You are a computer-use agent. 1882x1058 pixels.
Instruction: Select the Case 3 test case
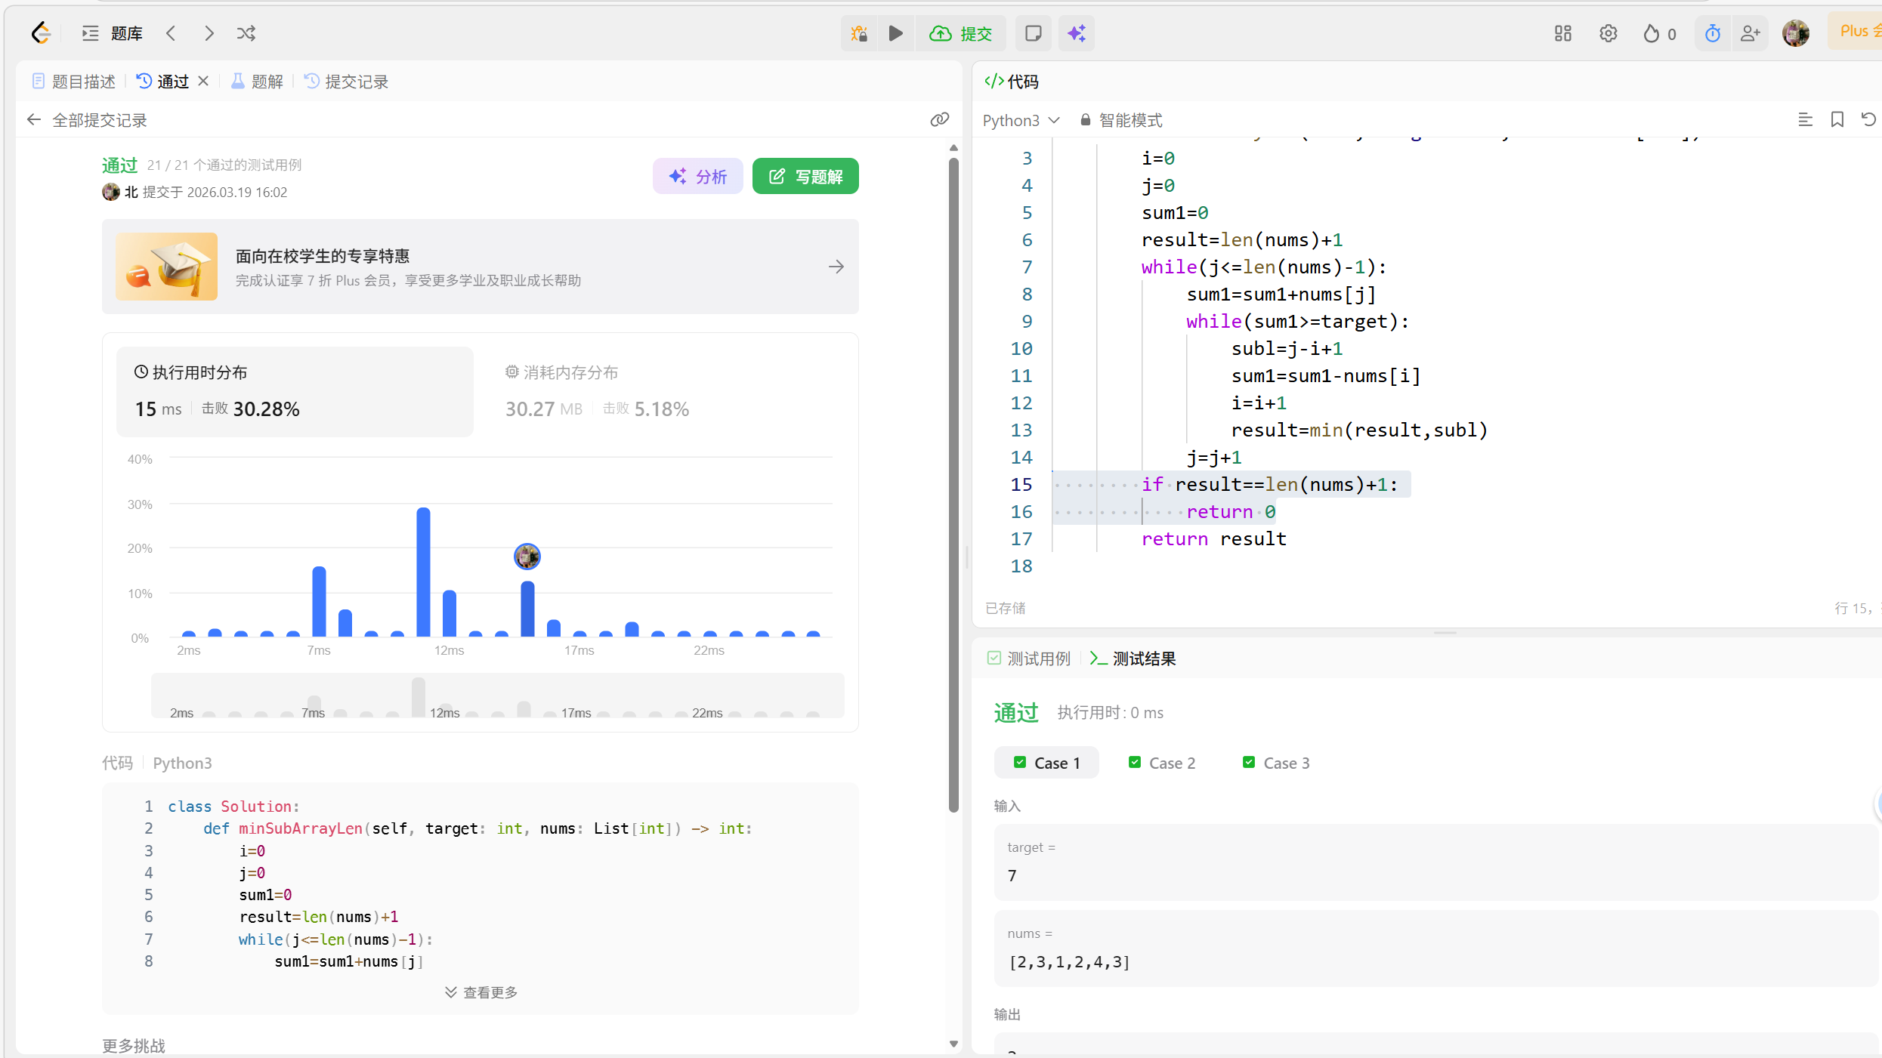click(x=1277, y=763)
